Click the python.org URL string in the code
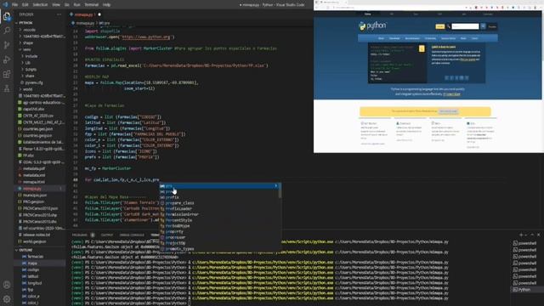544x306 pixels. point(145,37)
